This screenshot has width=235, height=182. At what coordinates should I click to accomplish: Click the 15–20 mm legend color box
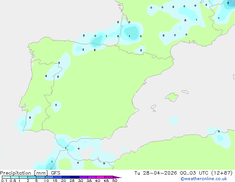58,177
